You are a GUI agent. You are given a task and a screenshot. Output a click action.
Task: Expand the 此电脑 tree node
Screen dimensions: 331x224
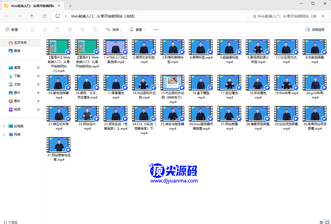4,126
